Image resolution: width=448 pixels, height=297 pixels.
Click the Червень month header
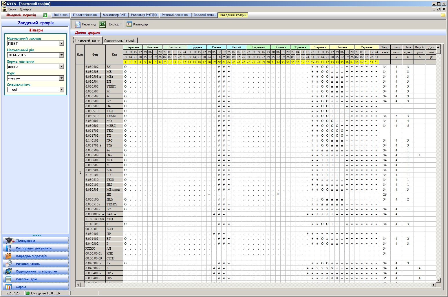320,47
